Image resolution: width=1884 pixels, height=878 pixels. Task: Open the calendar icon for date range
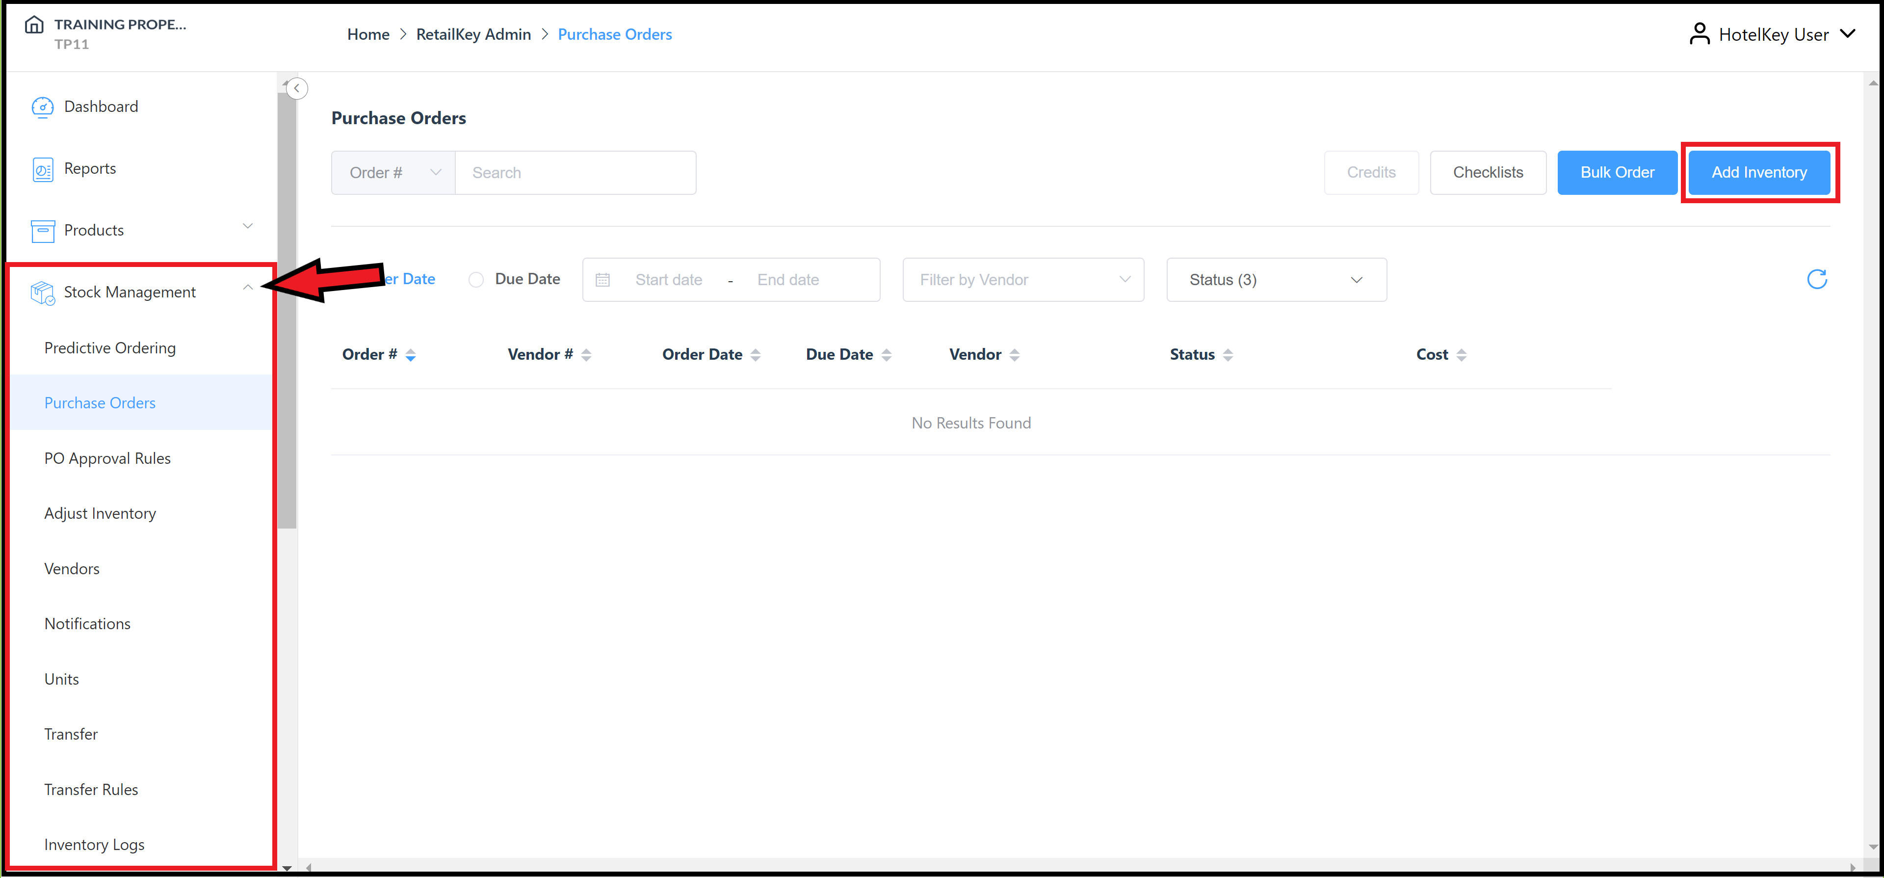click(x=602, y=279)
